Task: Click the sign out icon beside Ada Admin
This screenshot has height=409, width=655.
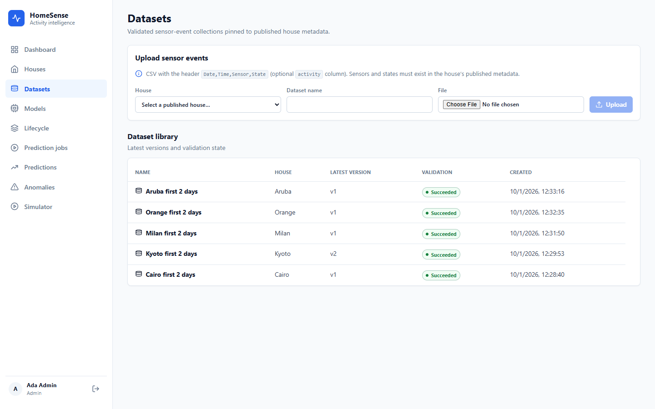Action: tap(96, 389)
